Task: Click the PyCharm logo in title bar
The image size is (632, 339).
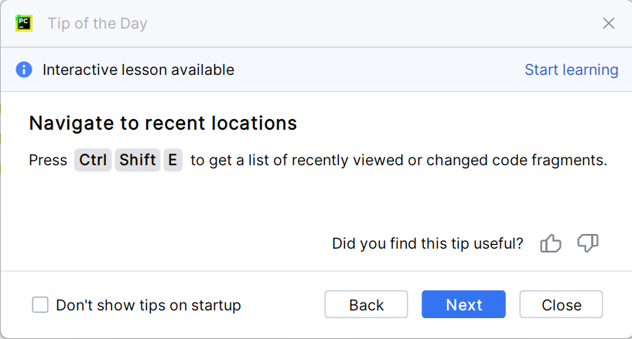Action: [x=23, y=23]
